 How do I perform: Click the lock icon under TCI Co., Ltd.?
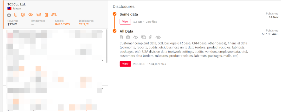[9, 15]
